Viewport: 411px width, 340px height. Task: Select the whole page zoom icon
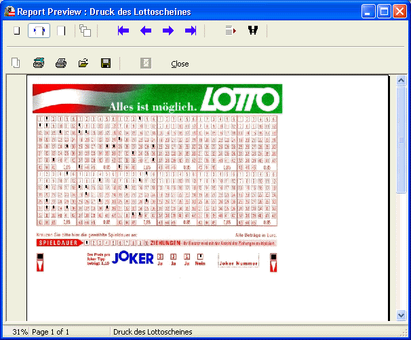[x=17, y=31]
